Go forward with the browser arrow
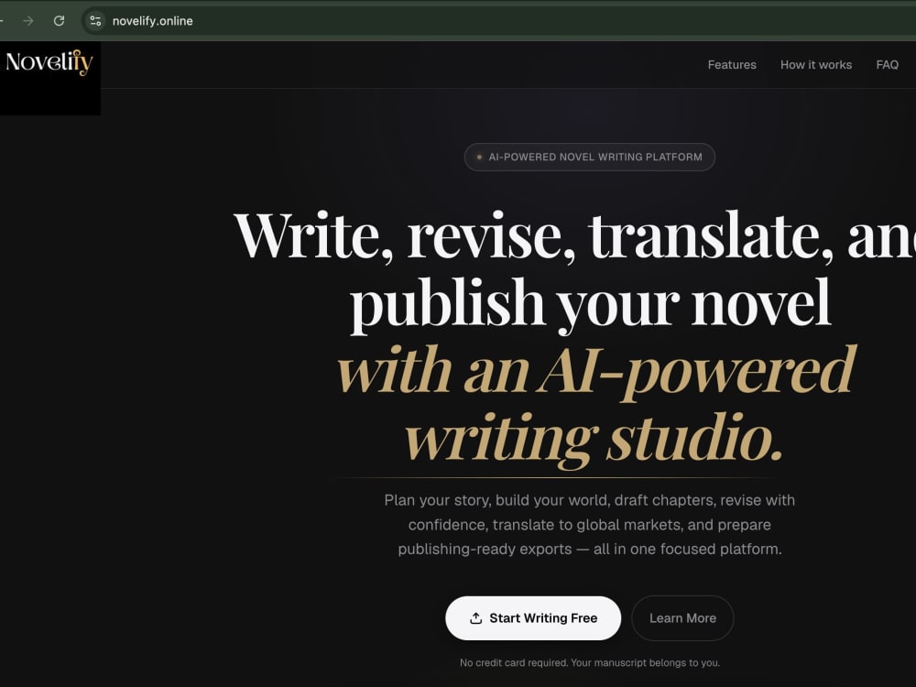 tap(28, 21)
